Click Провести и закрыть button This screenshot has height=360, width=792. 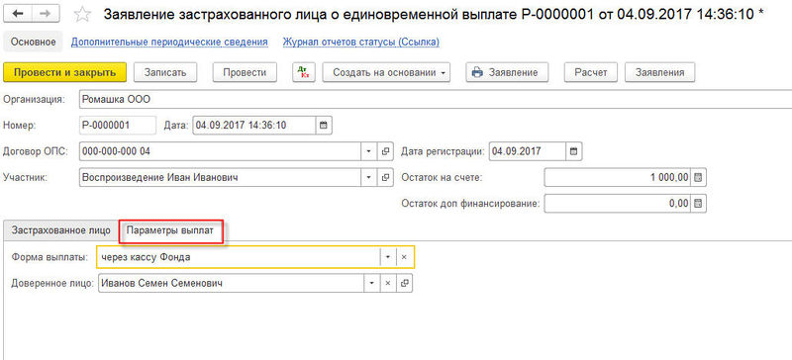point(64,72)
